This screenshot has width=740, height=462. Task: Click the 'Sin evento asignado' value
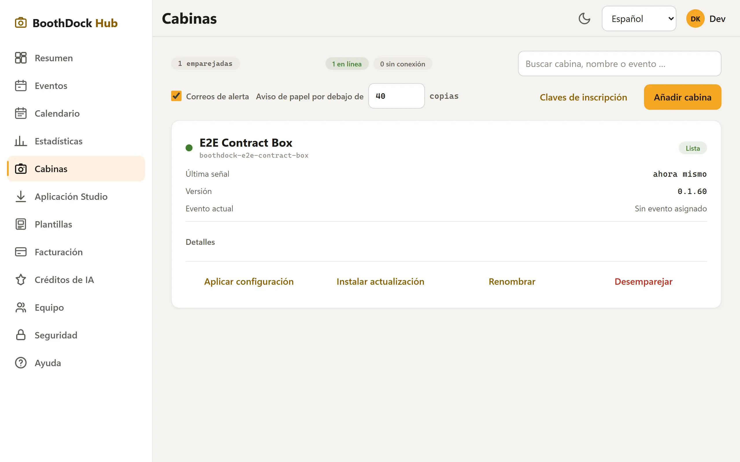pyautogui.click(x=671, y=209)
